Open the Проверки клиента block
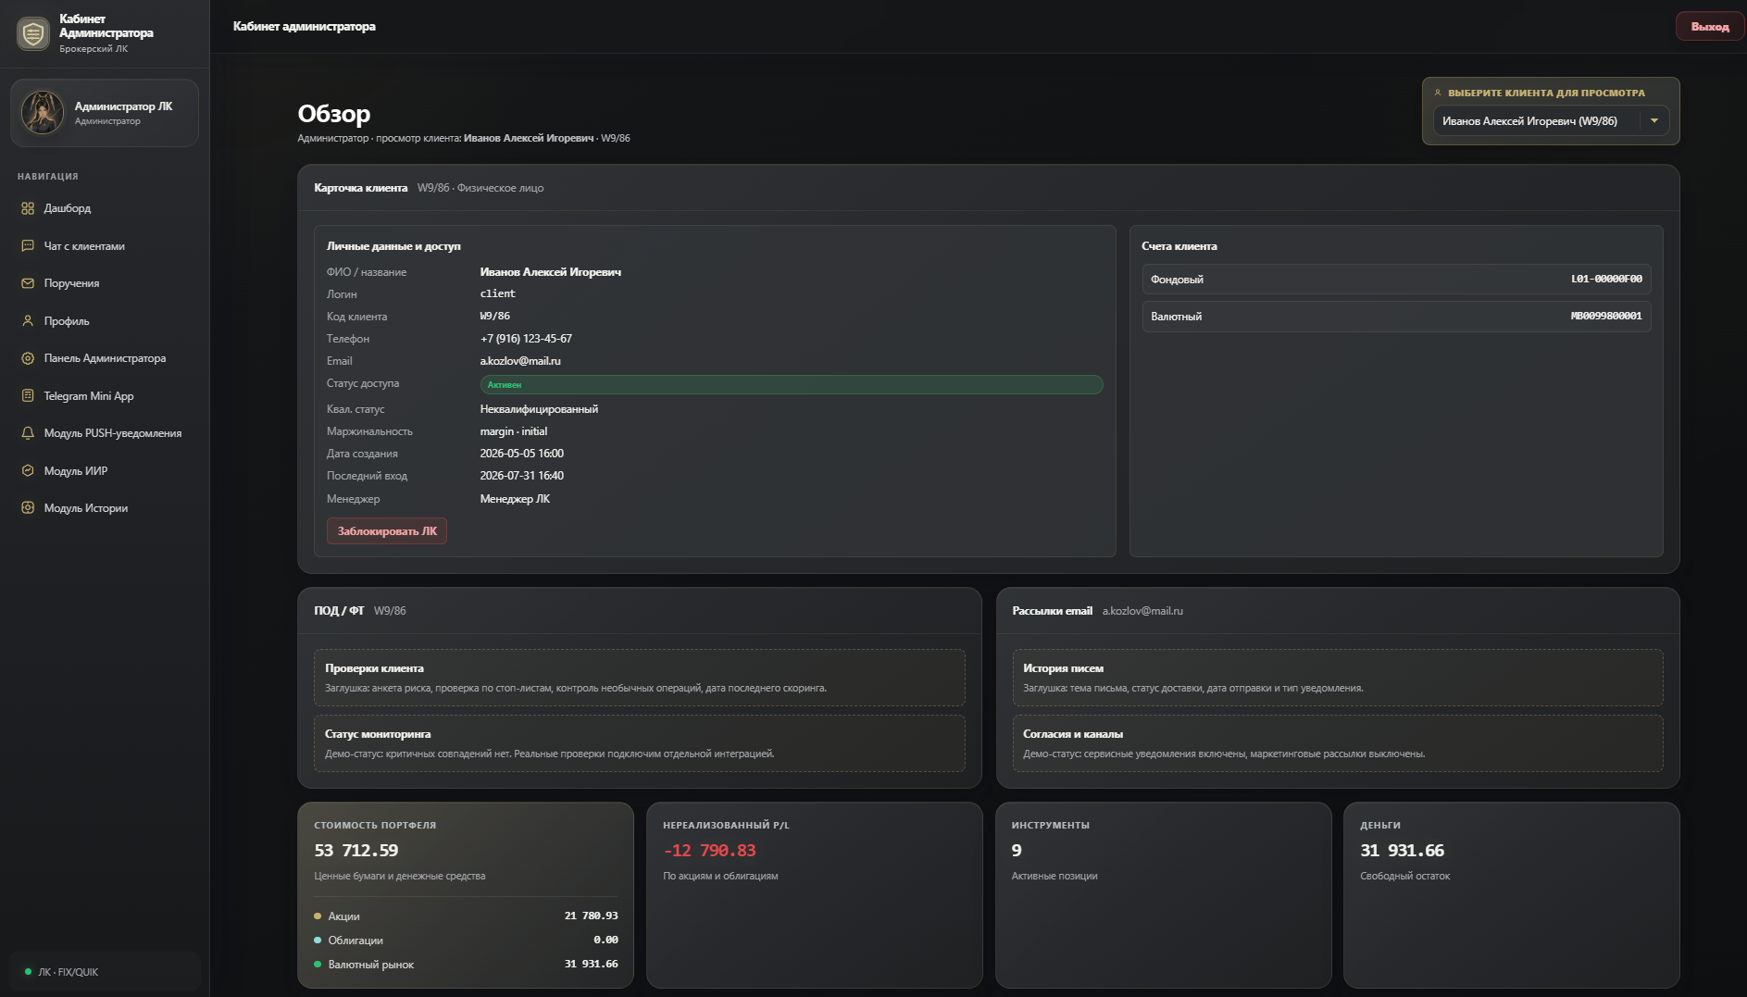 [x=639, y=678]
